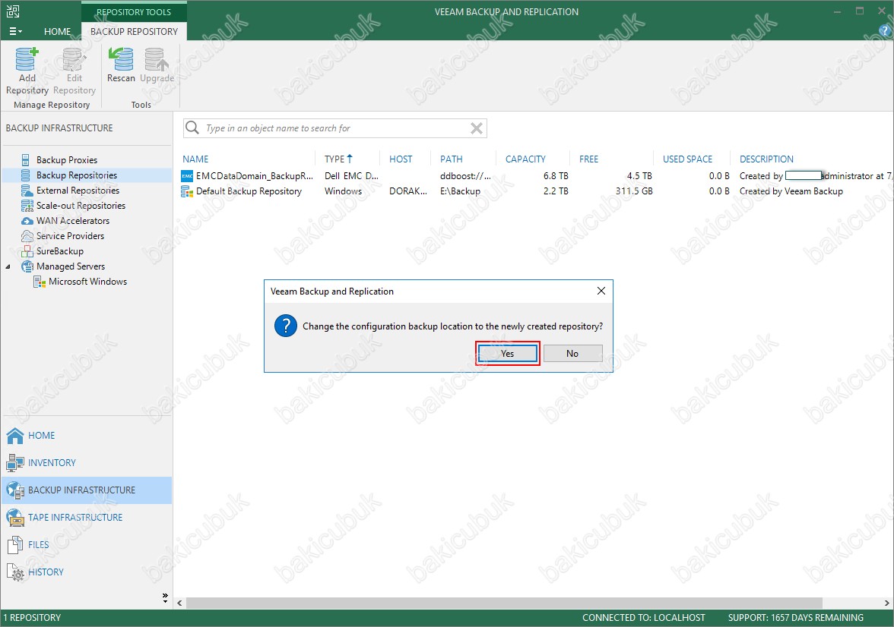Click the horizontal scrollbar left arrow
Screen dimensions: 894x627
coord(179,603)
